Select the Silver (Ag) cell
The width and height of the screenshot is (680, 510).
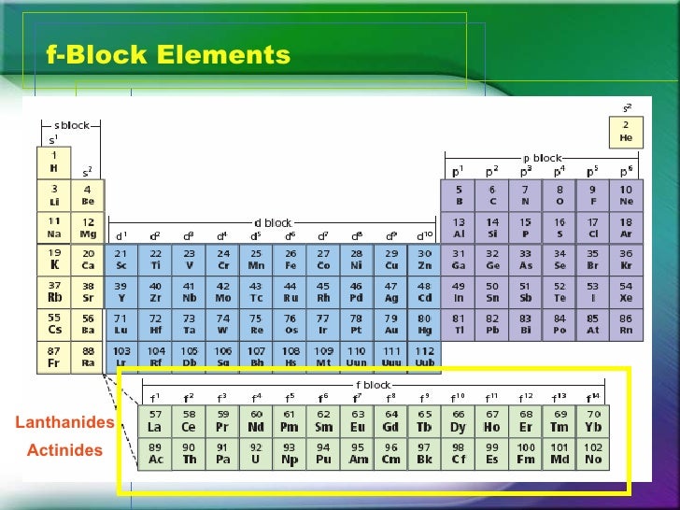pos(391,292)
